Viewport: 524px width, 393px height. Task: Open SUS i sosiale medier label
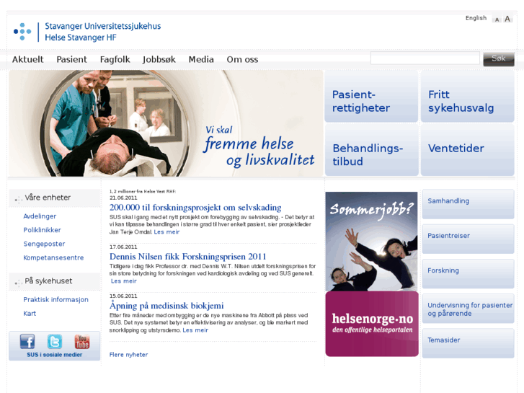pos(55,355)
